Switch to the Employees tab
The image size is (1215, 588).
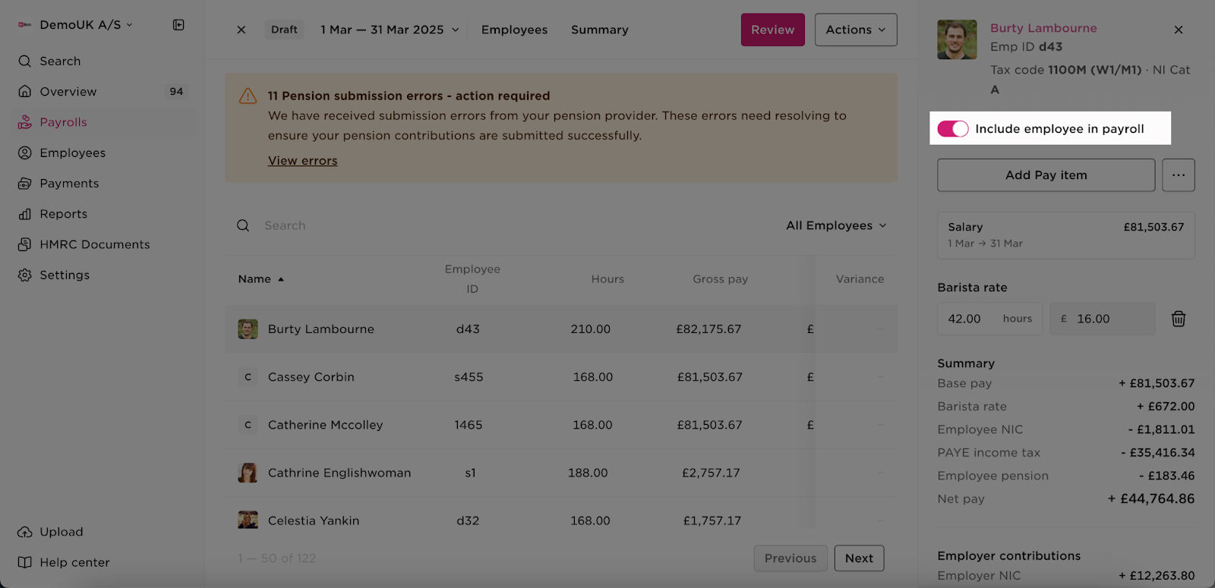point(514,30)
